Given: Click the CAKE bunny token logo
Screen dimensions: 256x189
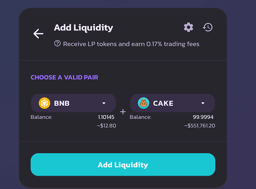Looking at the screenshot, I should point(143,103).
